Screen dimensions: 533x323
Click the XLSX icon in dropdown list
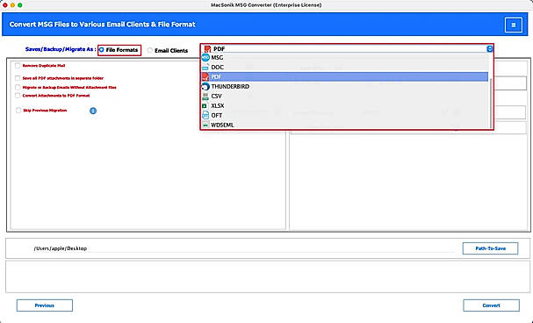(x=205, y=106)
